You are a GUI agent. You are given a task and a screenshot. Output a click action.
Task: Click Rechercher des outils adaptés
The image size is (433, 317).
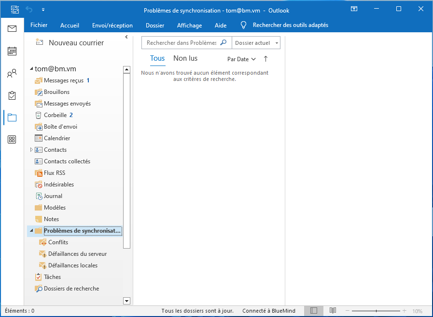[290, 25]
